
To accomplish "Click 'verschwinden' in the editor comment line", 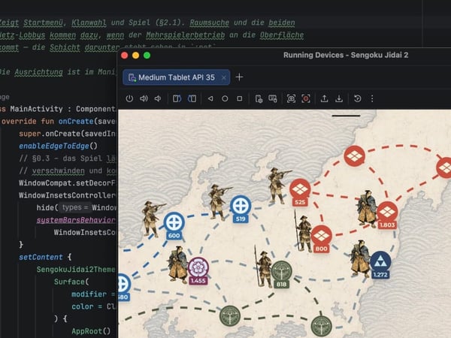I will click(x=58, y=171).
